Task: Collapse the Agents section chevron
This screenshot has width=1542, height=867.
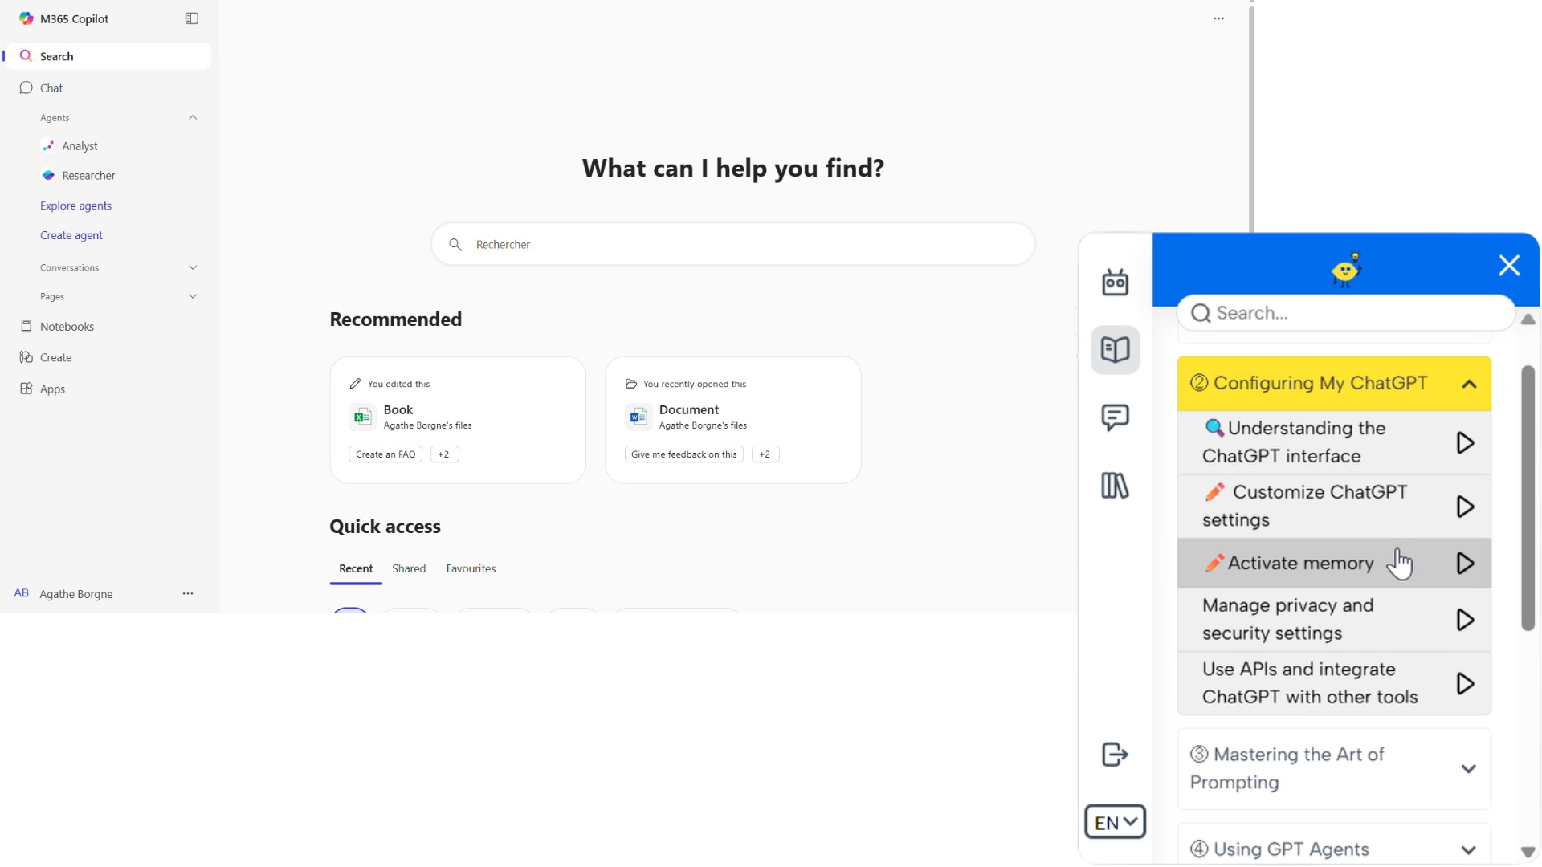Action: [193, 117]
